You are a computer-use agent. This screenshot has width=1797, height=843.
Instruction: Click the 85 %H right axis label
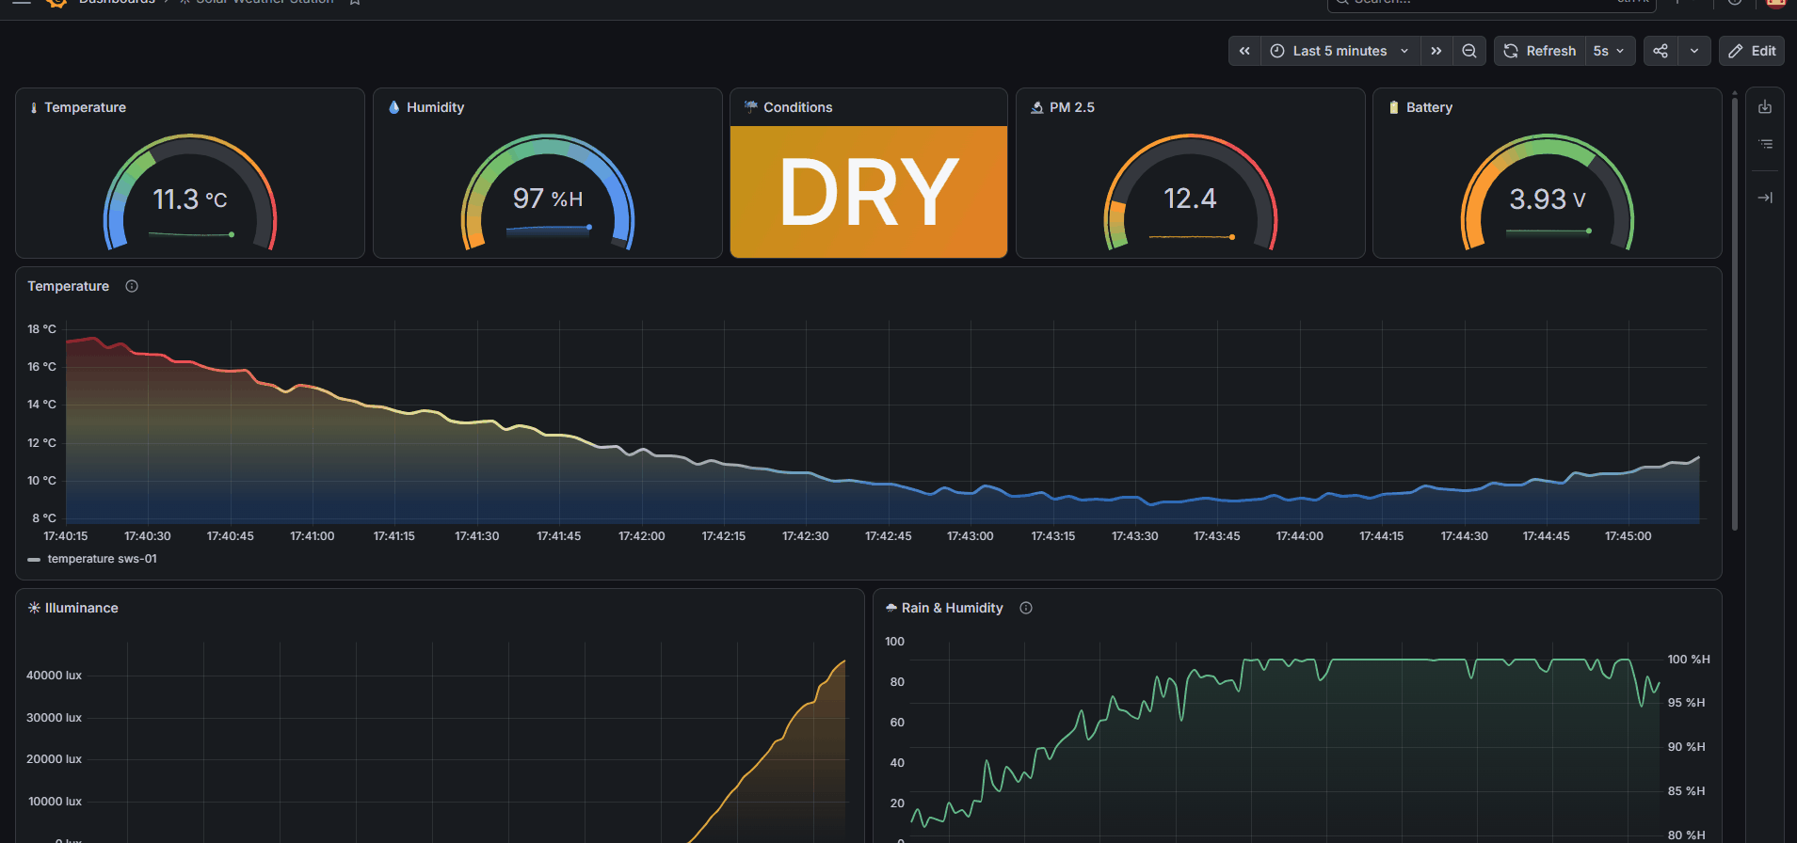(1686, 791)
